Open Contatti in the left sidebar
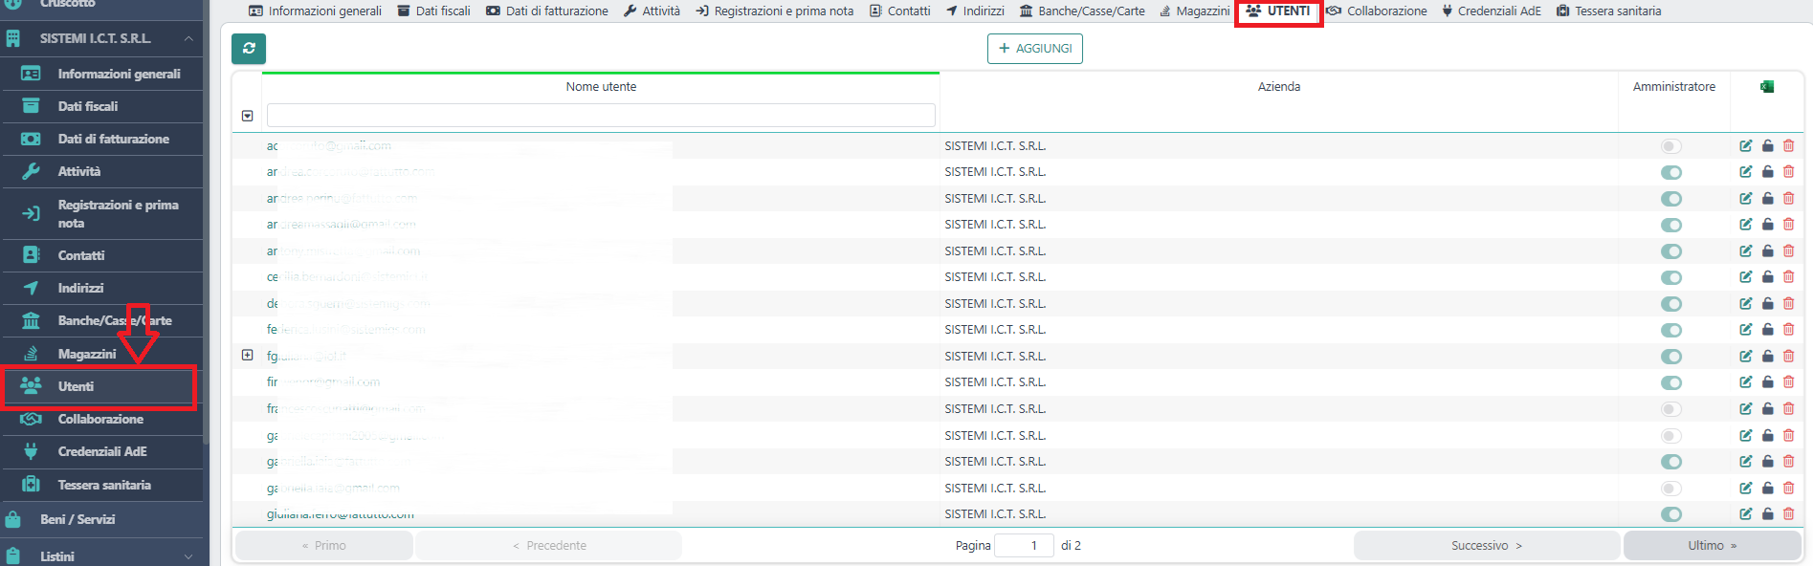The width and height of the screenshot is (1813, 566). pos(101,255)
